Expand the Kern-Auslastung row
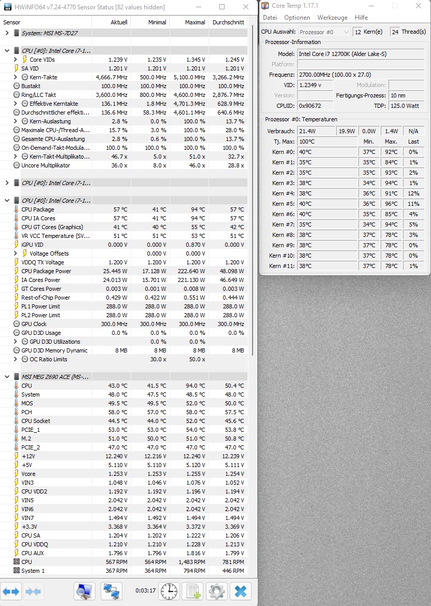 [16, 121]
